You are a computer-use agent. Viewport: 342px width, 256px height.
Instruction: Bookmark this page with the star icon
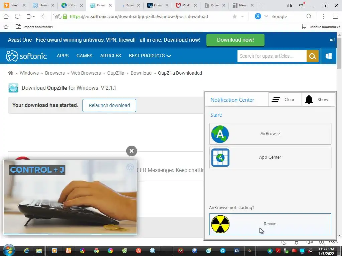pyautogui.click(x=235, y=17)
